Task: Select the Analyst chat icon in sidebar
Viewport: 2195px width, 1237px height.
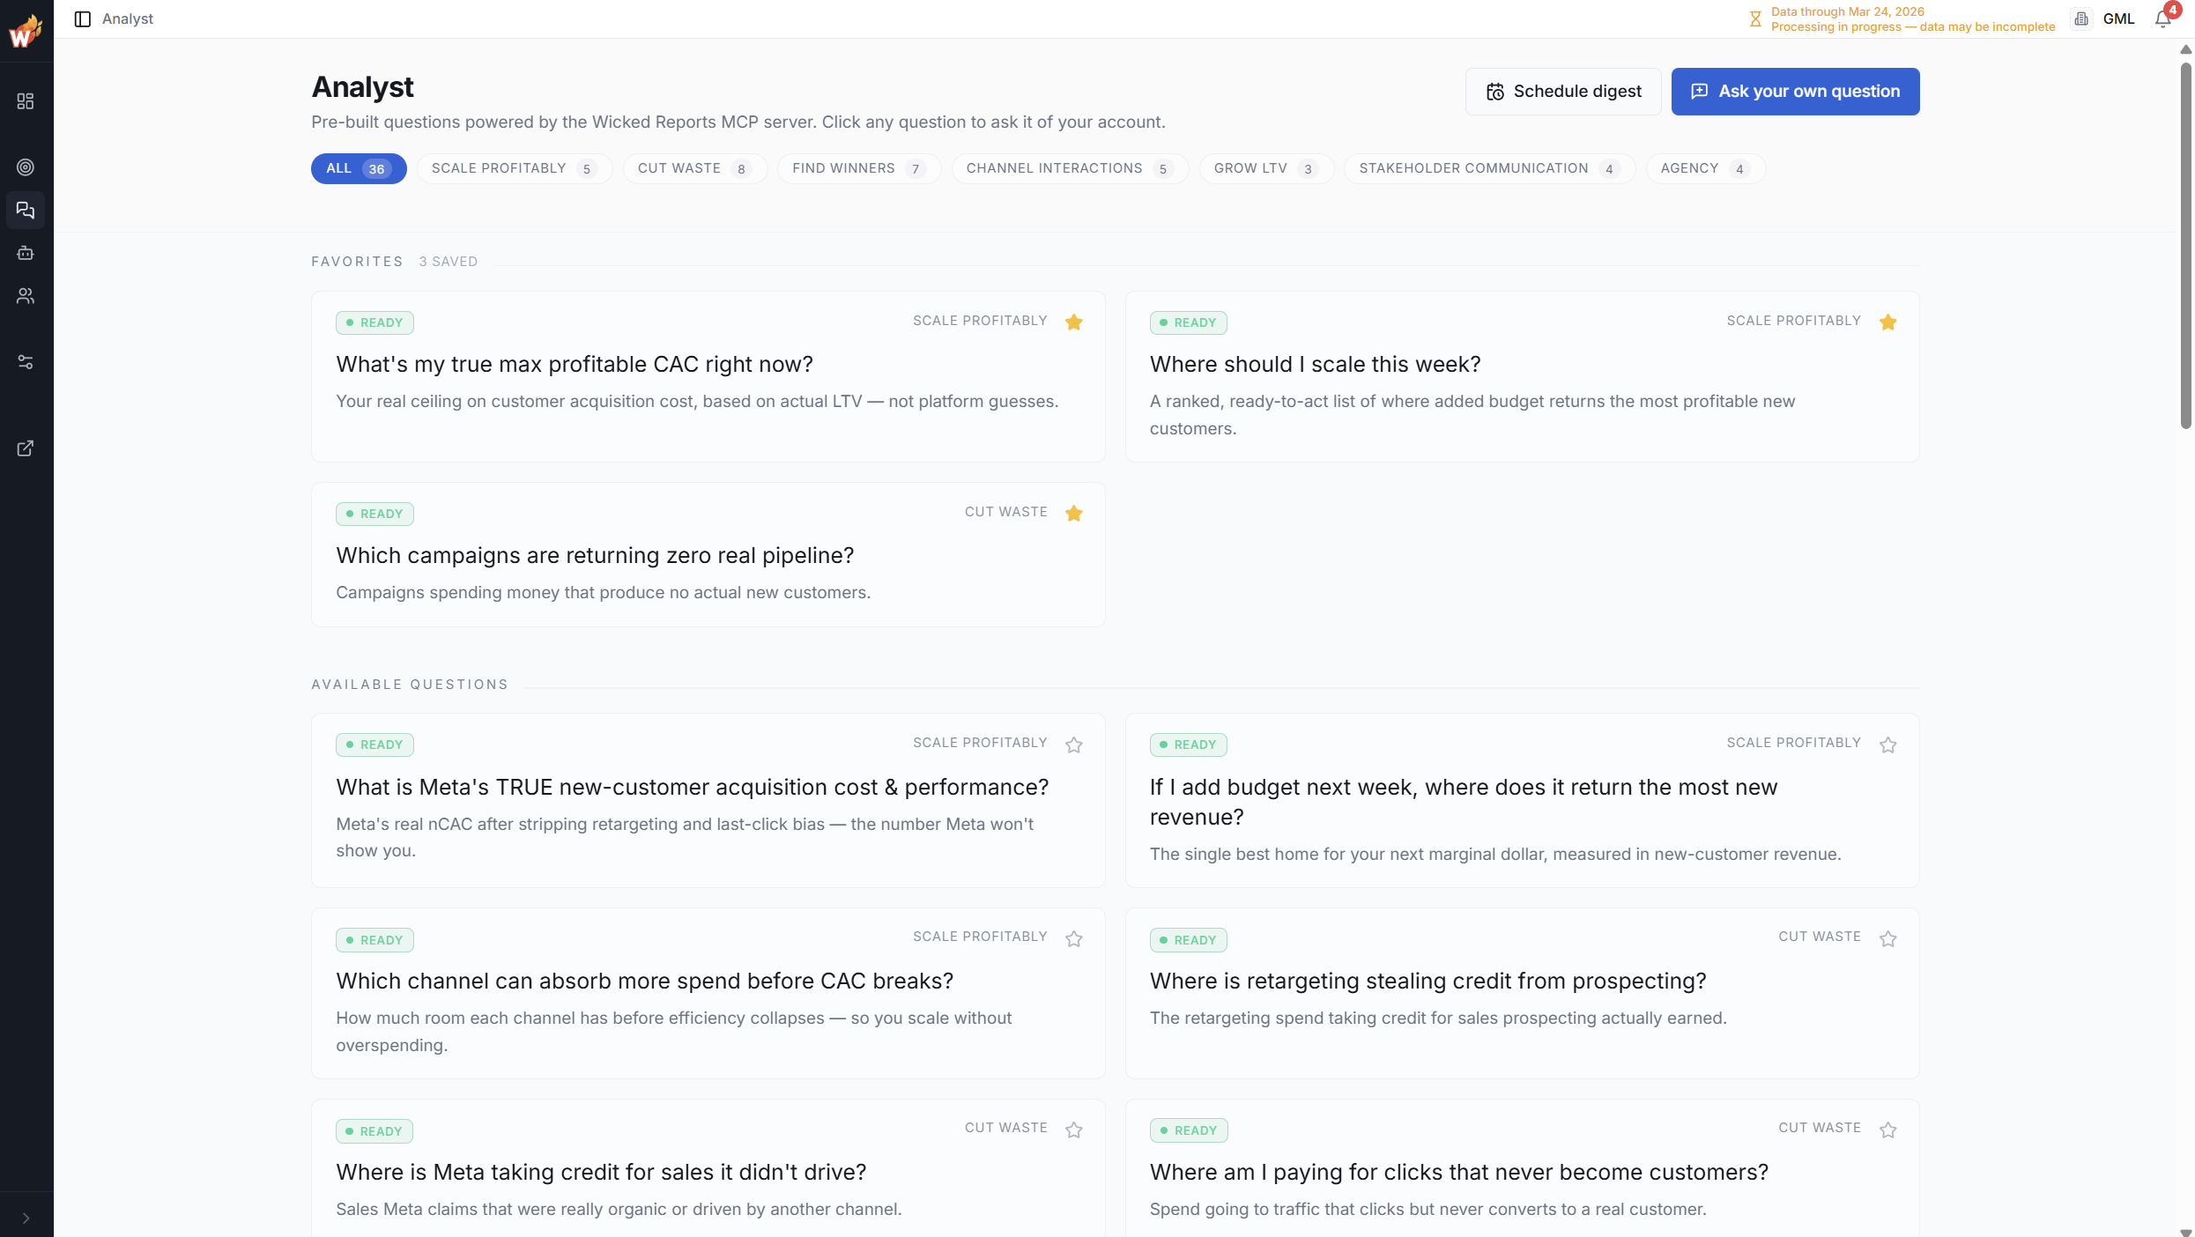Action: [26, 211]
